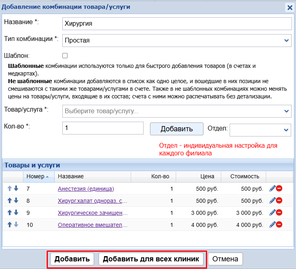The width and height of the screenshot is (296, 269).
Task: Click into the Название text field
Action: [177, 23]
